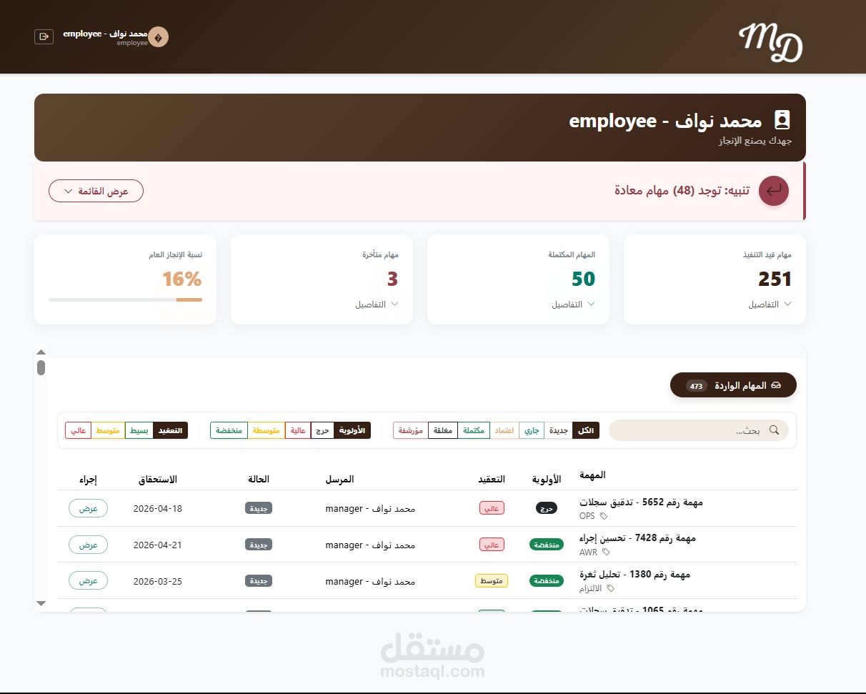Click the المرسل column header

click(339, 479)
